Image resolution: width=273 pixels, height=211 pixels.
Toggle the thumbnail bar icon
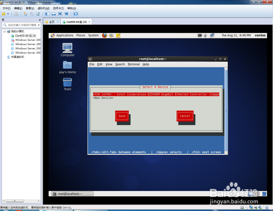pyautogui.click(x=54, y=14)
